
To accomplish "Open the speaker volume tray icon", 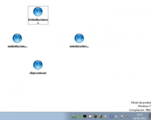I will point(117,116).
